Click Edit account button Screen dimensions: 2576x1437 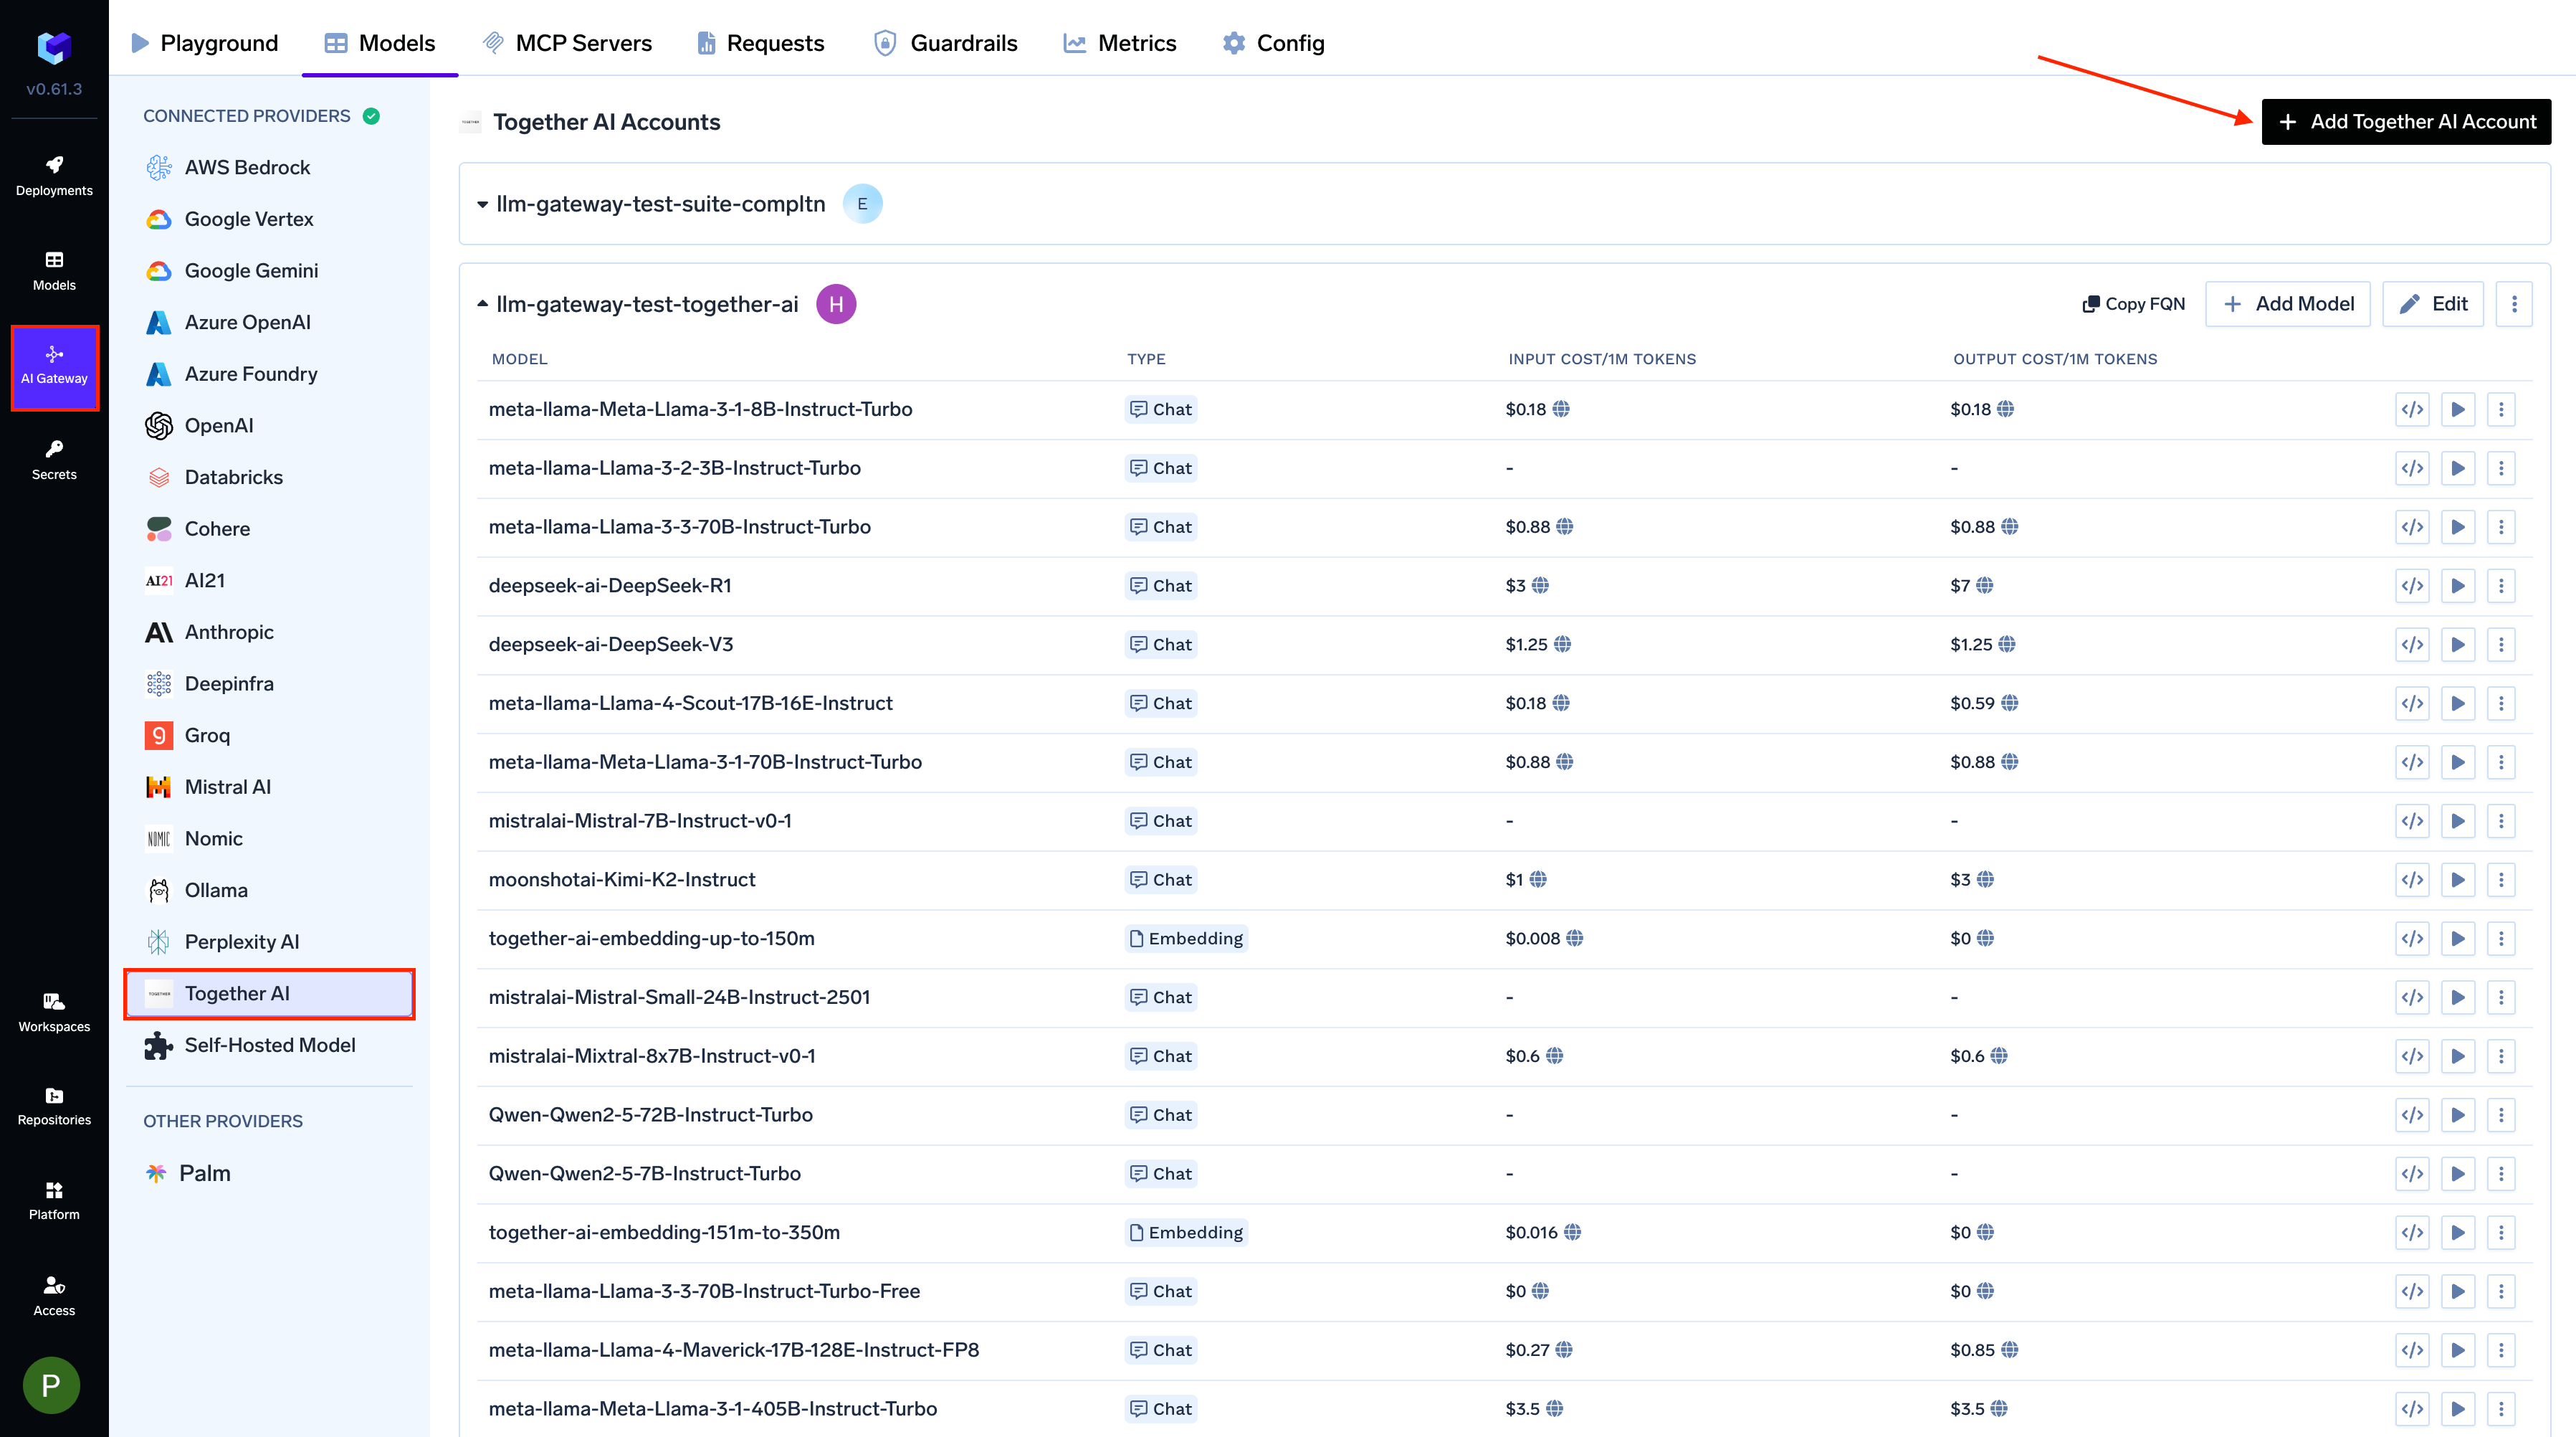2433,304
